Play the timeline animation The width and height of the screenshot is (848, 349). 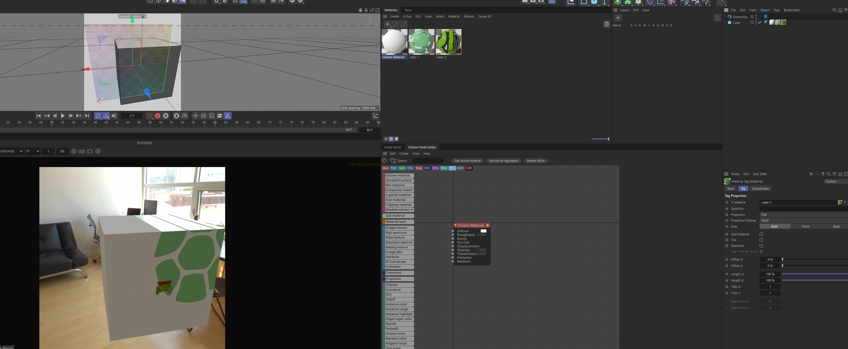click(x=63, y=116)
